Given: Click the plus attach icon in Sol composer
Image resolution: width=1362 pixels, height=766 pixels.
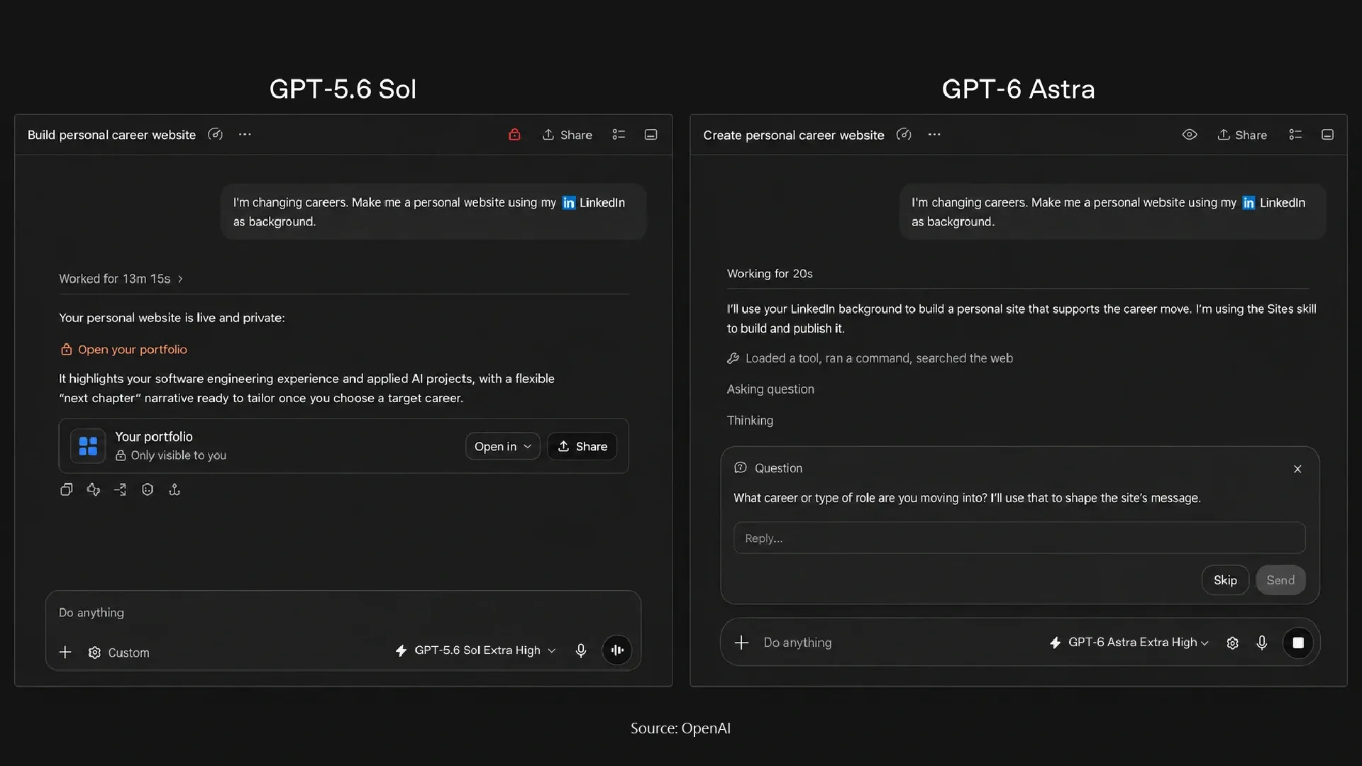Looking at the screenshot, I should coord(65,652).
